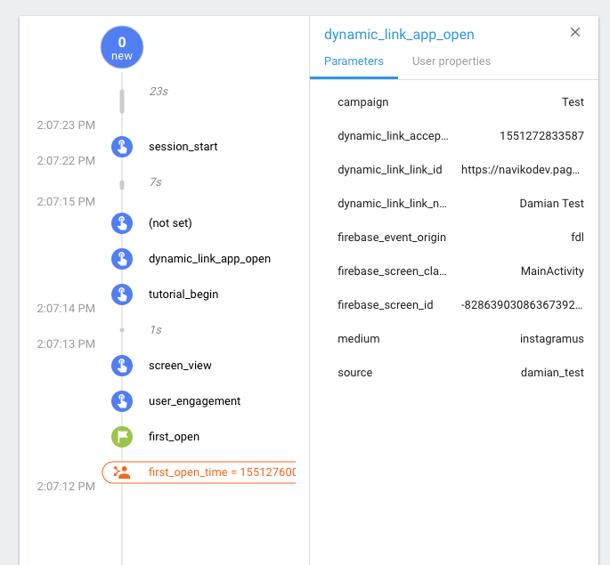Select the tutorial_begin event label
The image size is (610, 565).
[x=183, y=295]
